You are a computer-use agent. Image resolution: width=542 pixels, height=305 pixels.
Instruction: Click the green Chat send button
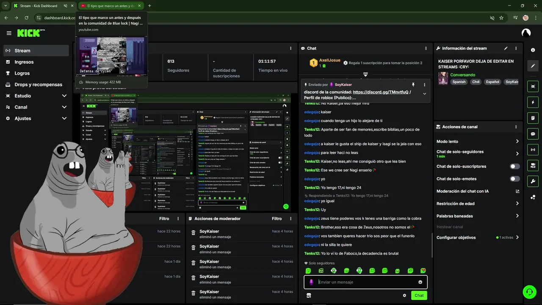419,296
